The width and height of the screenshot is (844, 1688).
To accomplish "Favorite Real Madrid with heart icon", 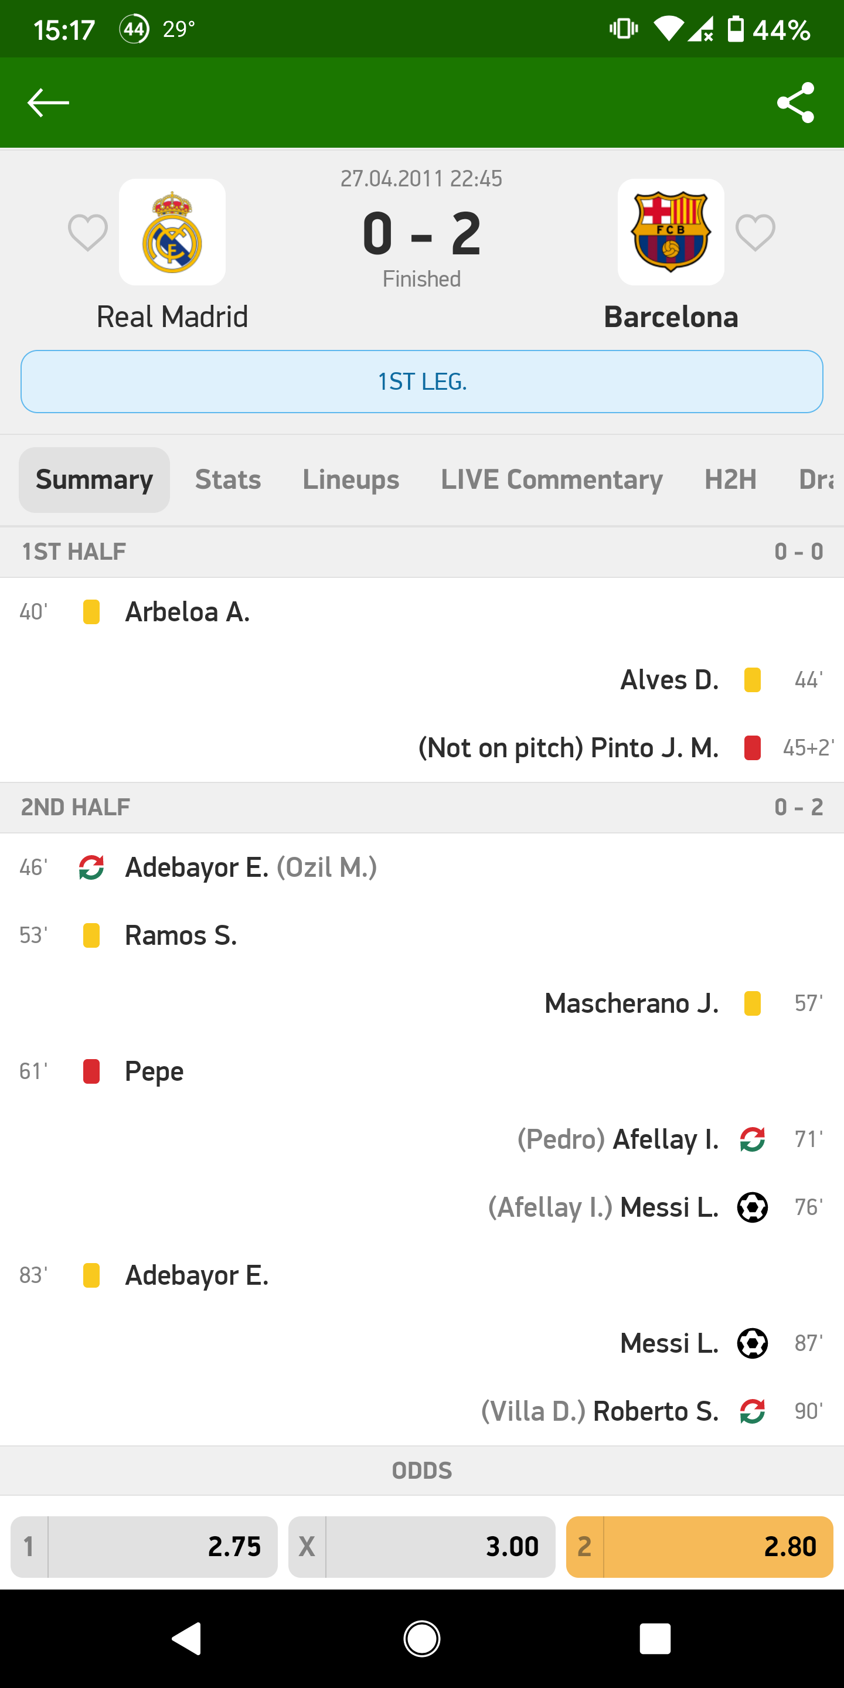I will [x=88, y=233].
